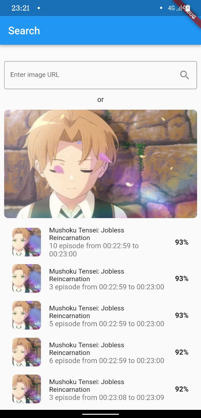Focus the Enter image URL field
201x418 pixels.
(100, 75)
